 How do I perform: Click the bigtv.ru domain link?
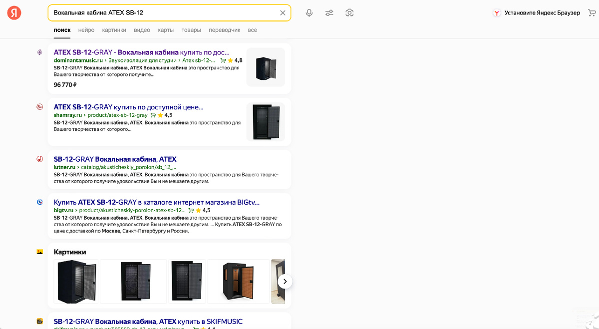click(63, 210)
